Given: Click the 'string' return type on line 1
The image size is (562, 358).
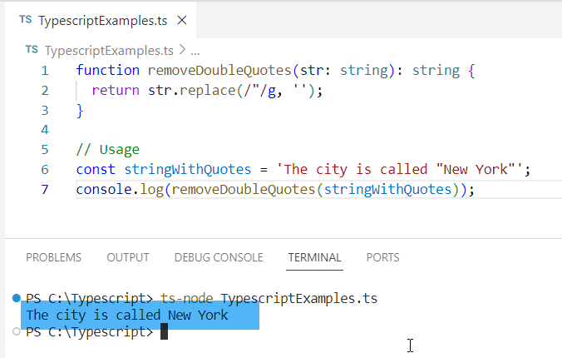Looking at the screenshot, I should (x=436, y=71).
